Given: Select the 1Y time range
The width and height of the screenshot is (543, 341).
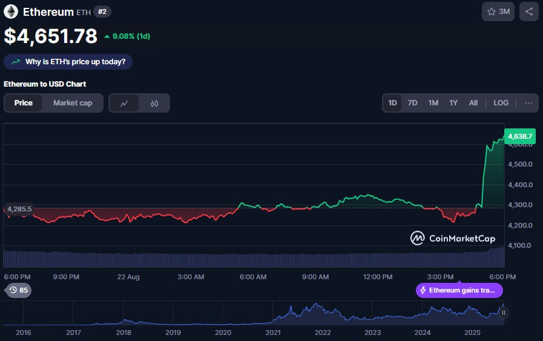Looking at the screenshot, I should coord(453,103).
